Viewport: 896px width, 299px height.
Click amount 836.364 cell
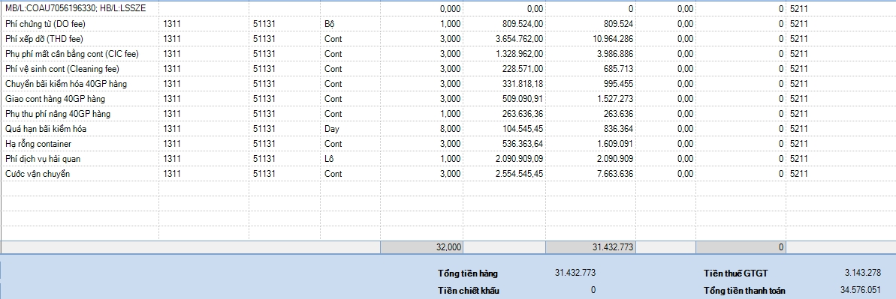coord(591,128)
